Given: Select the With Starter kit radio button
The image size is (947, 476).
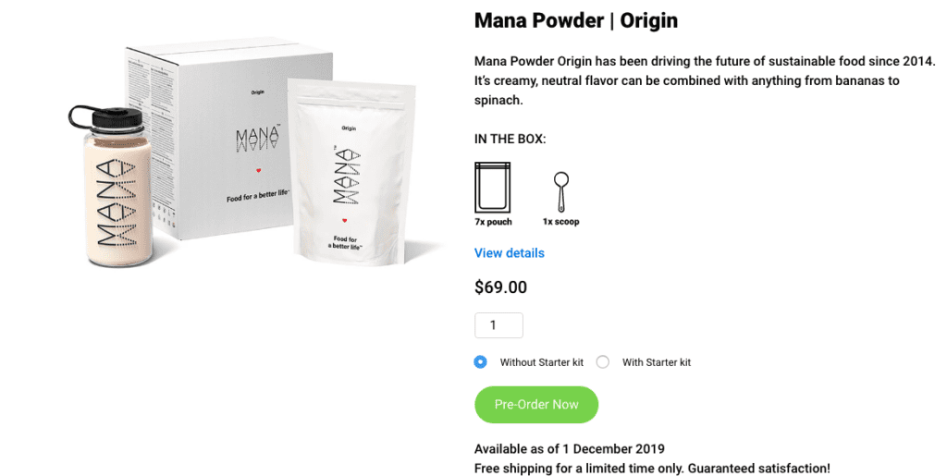Looking at the screenshot, I should (x=603, y=362).
